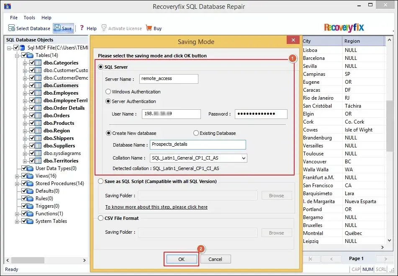Click the dbo.sysdiagrams table icon
Viewport: 398px width, 276px height.
click(x=38, y=153)
